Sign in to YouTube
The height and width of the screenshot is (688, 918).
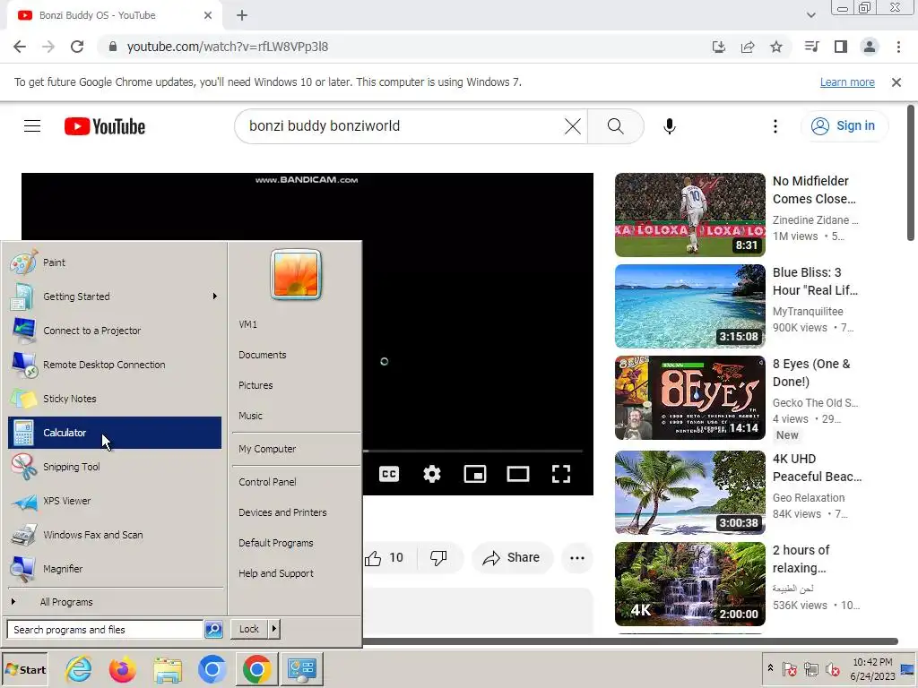tap(844, 125)
